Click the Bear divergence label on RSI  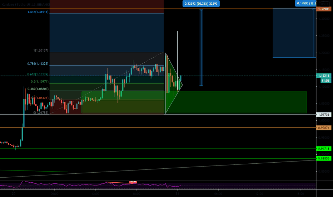point(133,182)
